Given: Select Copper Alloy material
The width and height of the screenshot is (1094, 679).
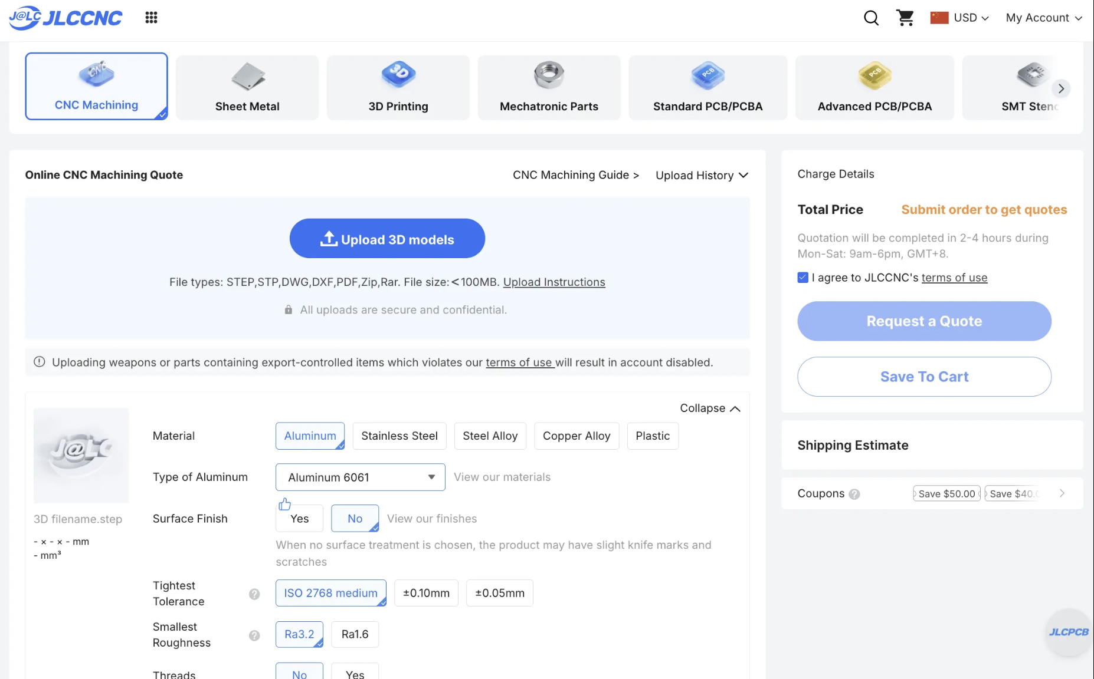Looking at the screenshot, I should coord(577,436).
